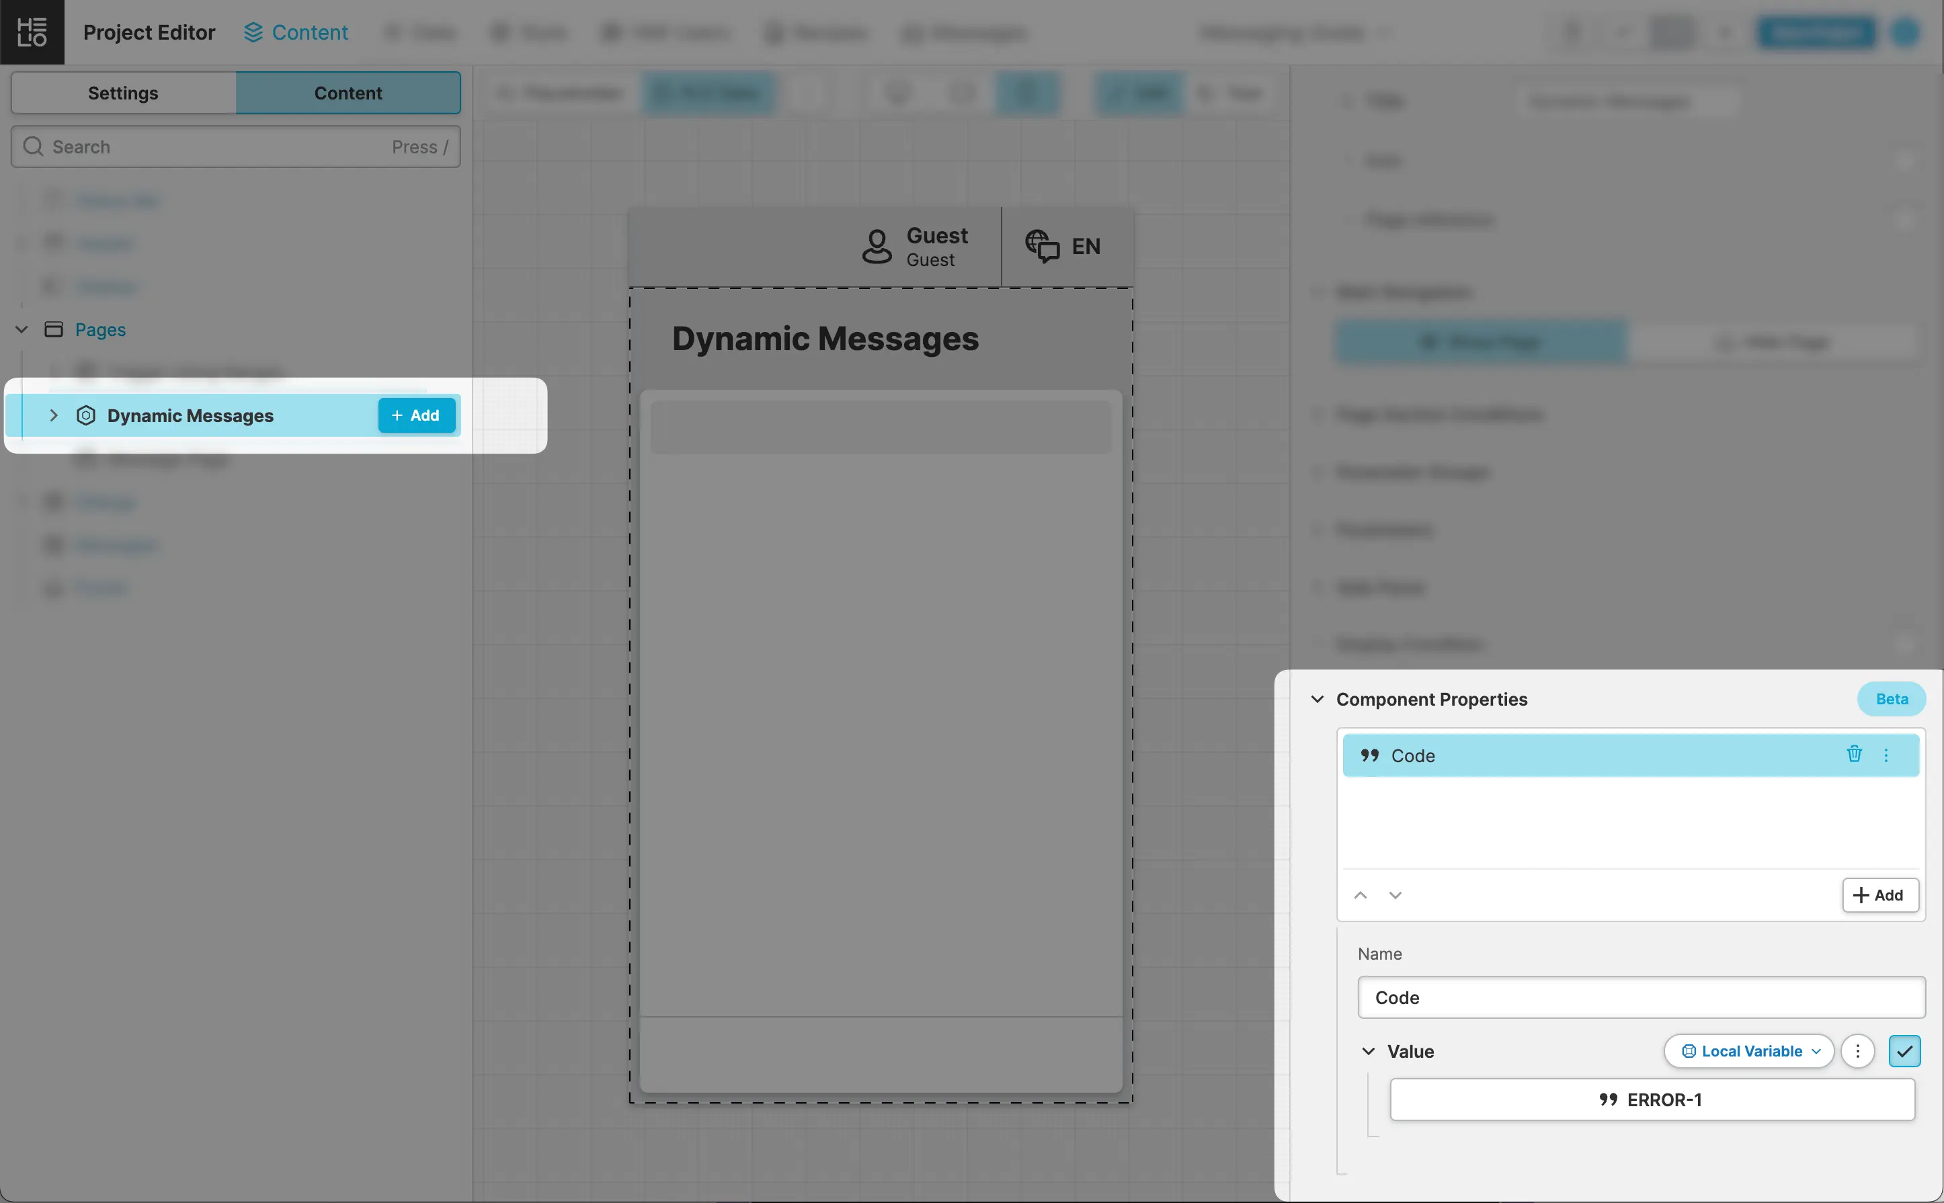Click the layers icon beside Content
Image resolution: width=1944 pixels, height=1203 pixels.
point(253,33)
